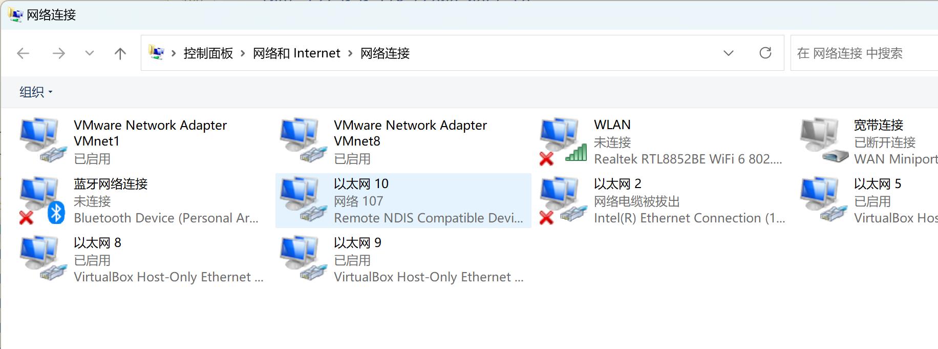Expand the address bar history dropdown
The width and height of the screenshot is (938, 349).
pyautogui.click(x=729, y=53)
